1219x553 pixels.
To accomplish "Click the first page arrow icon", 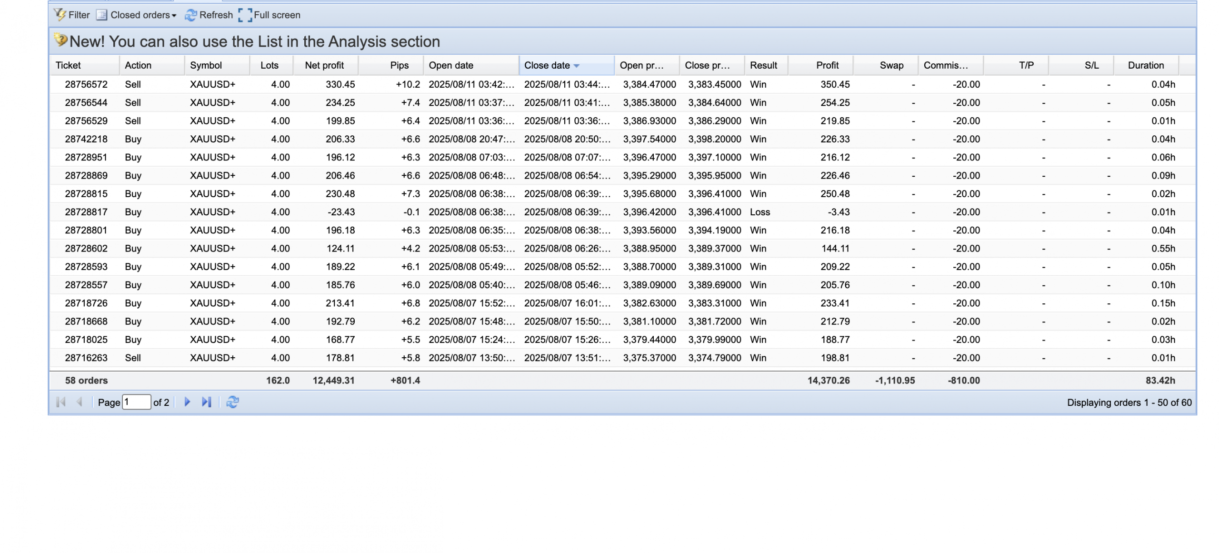I will 60,402.
